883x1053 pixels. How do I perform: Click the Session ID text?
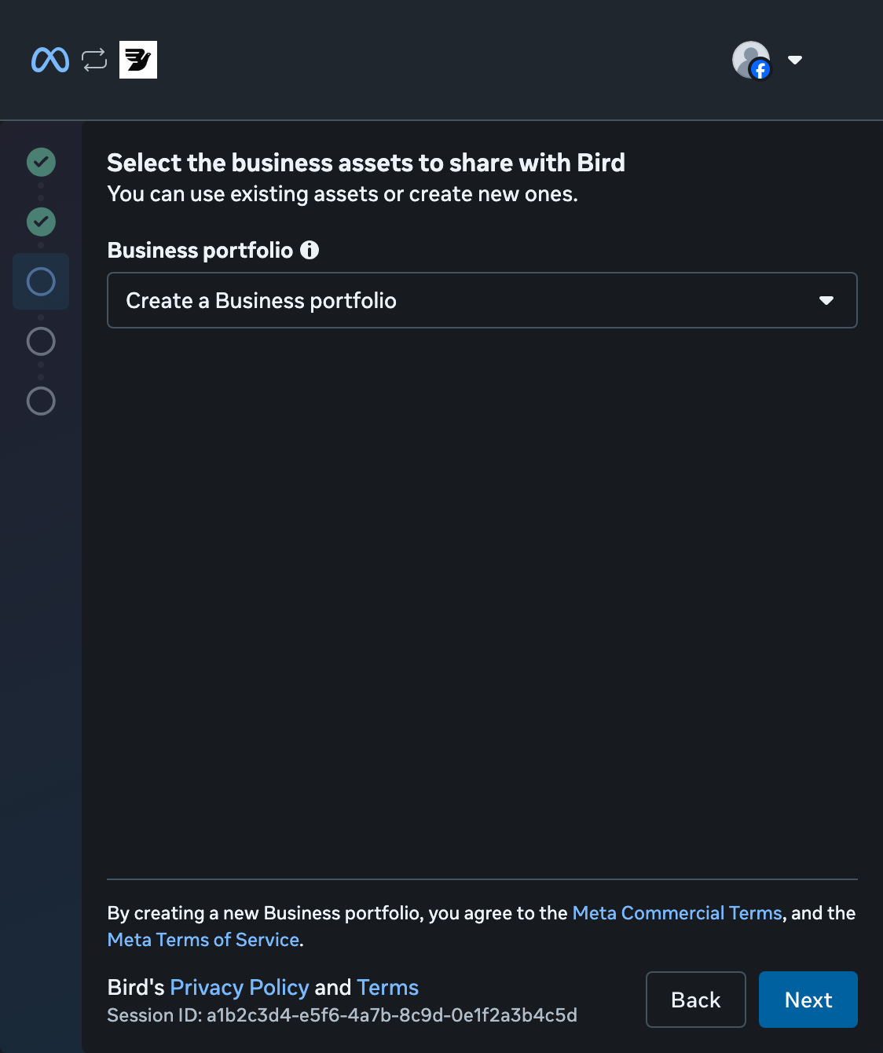pos(343,1015)
